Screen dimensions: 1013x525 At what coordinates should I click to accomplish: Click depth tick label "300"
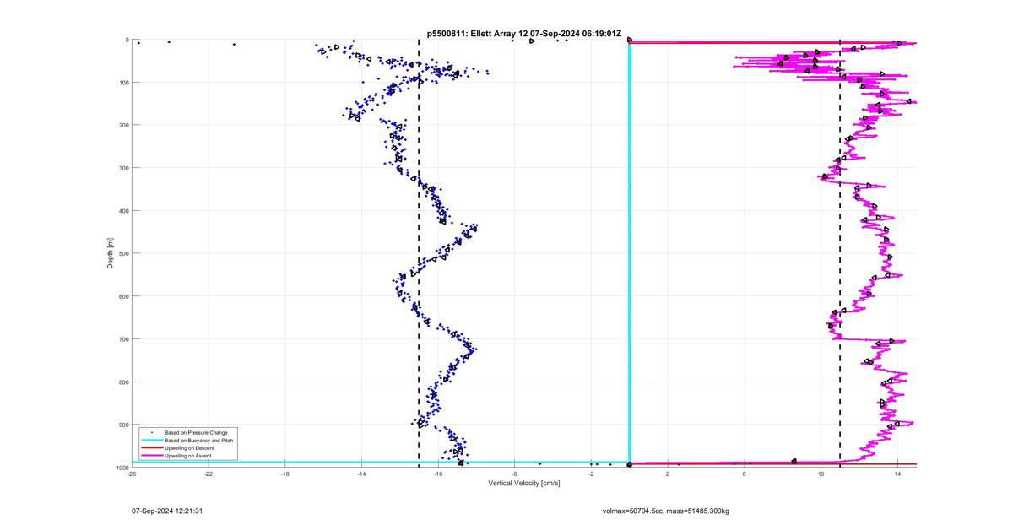[123, 168]
